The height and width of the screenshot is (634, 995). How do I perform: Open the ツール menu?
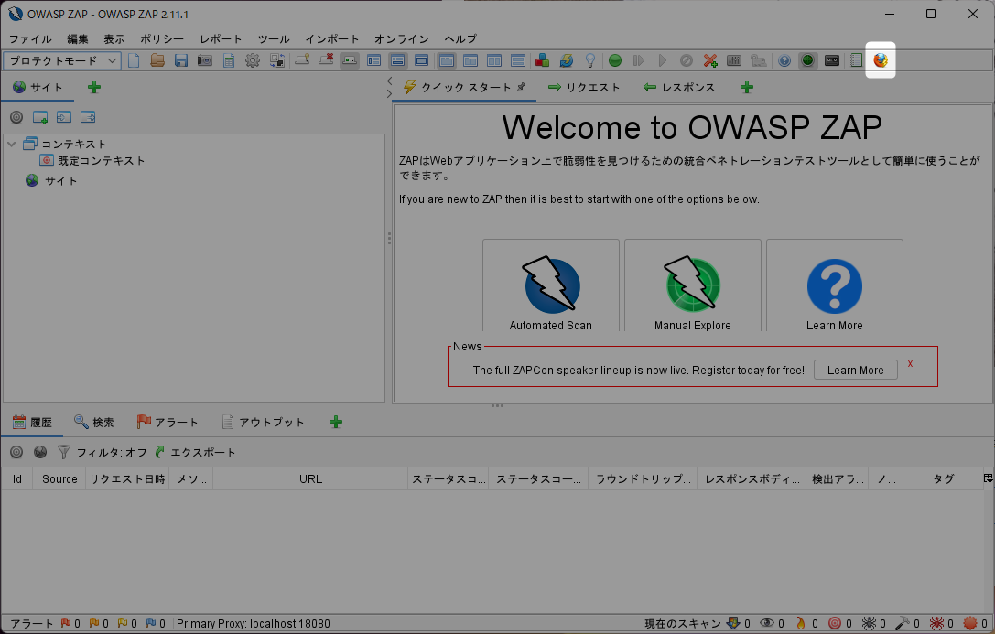coord(274,38)
